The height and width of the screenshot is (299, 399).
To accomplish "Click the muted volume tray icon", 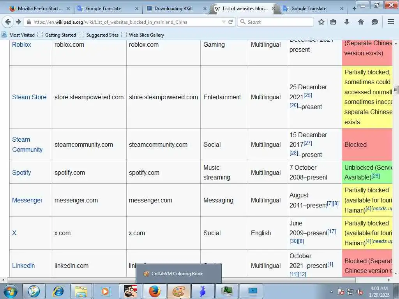I will coord(360,292).
